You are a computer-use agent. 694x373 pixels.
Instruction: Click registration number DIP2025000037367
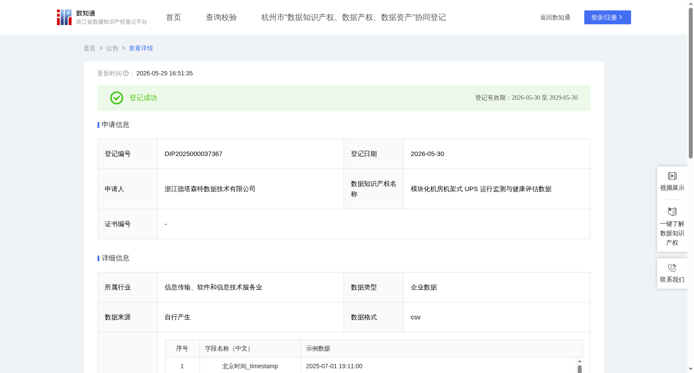193,154
